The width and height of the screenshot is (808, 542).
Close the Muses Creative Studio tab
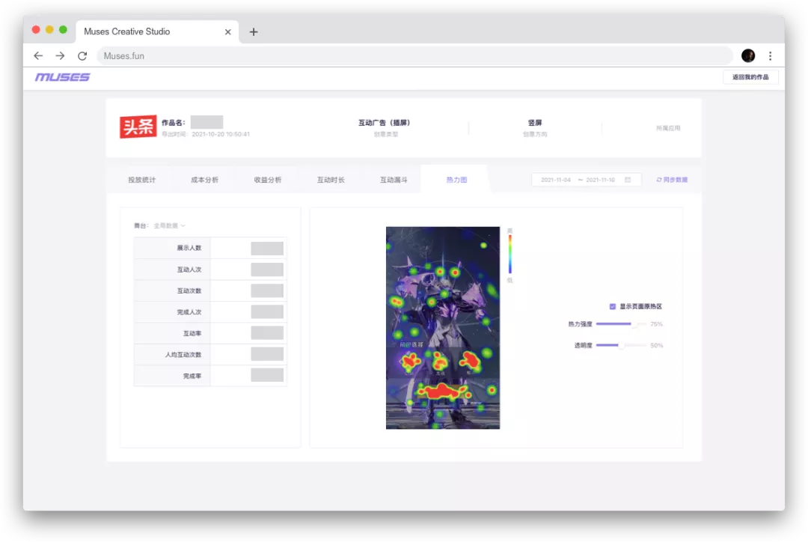pos(228,31)
